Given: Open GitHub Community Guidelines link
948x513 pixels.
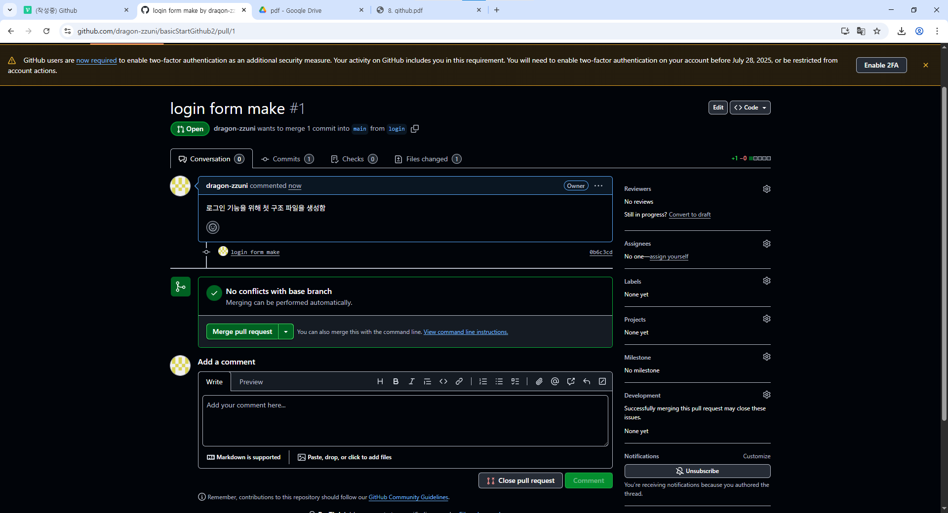Looking at the screenshot, I should (x=408, y=497).
